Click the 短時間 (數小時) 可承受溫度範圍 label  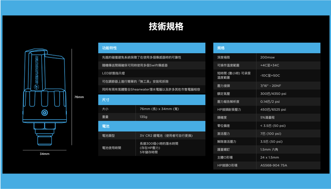click(234, 75)
